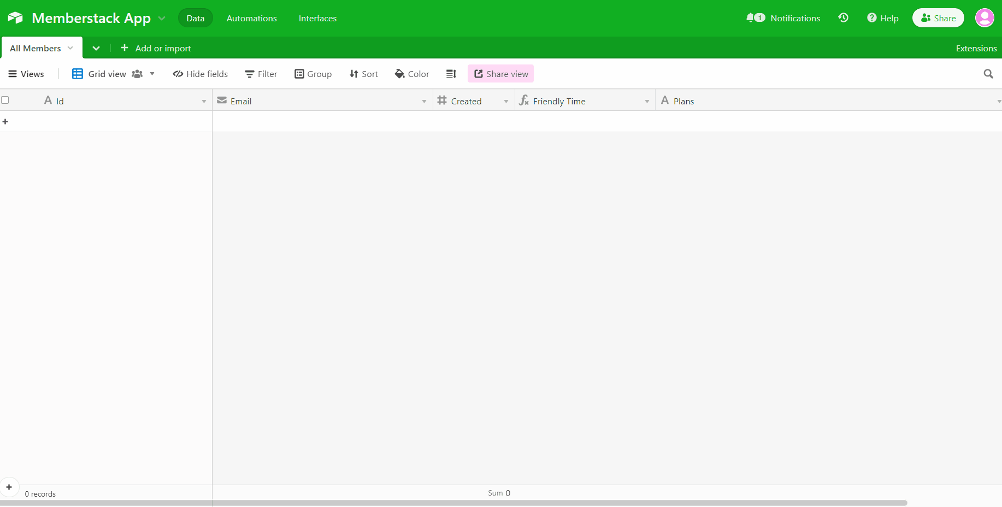Viewport: 1002px width, 507px height.
Task: Click the Sort label
Action: pos(370,74)
